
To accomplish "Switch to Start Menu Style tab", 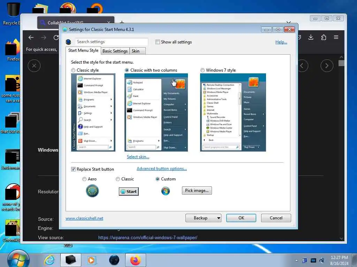I will pyautogui.click(x=83, y=50).
